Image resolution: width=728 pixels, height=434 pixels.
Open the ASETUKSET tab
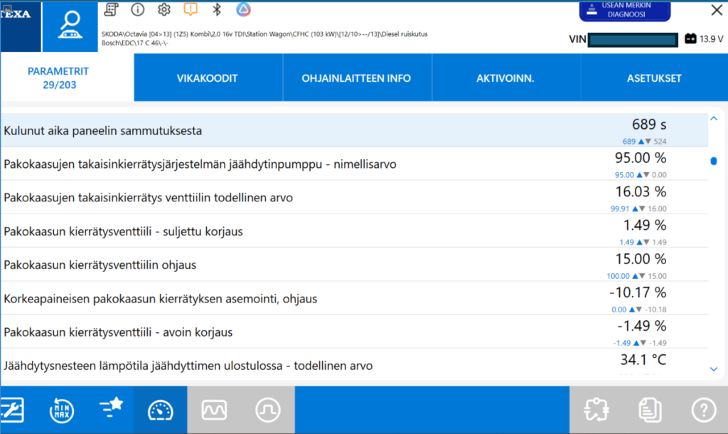tap(654, 78)
